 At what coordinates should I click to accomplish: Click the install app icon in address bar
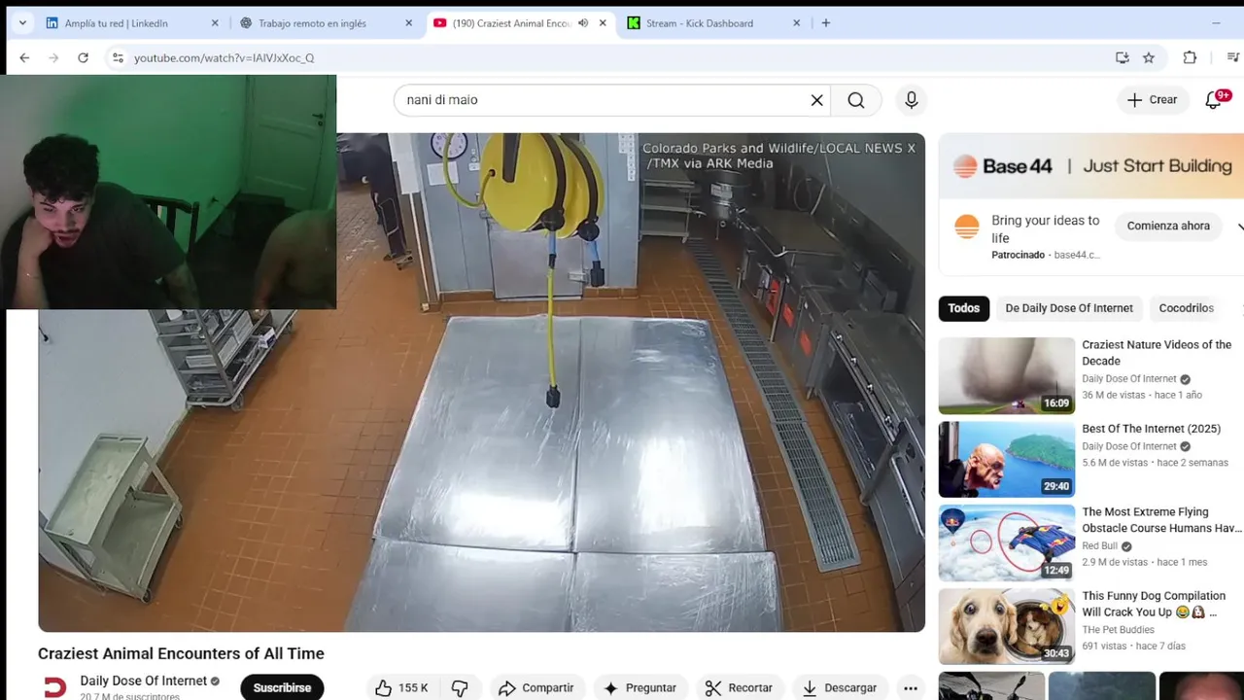pos(1123,57)
